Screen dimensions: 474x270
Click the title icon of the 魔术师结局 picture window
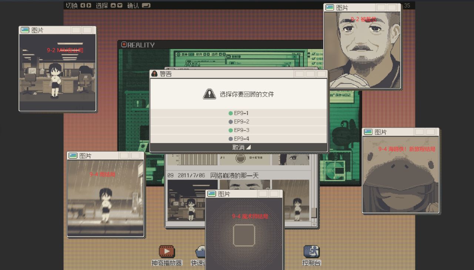click(212, 194)
